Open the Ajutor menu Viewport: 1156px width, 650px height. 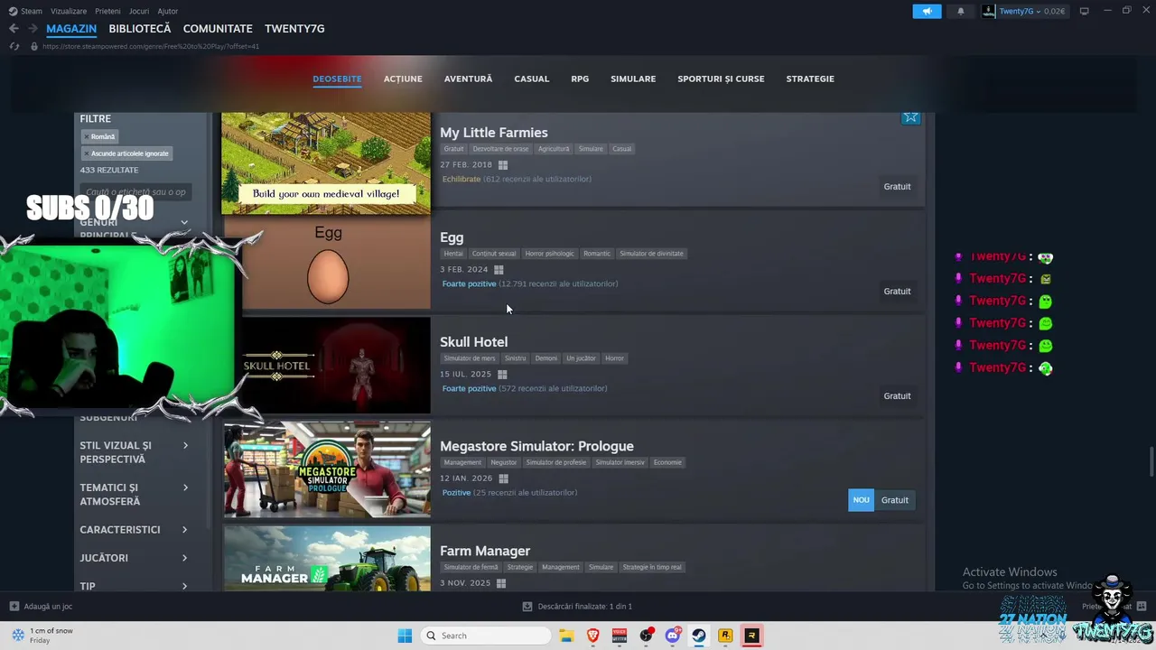tap(168, 11)
